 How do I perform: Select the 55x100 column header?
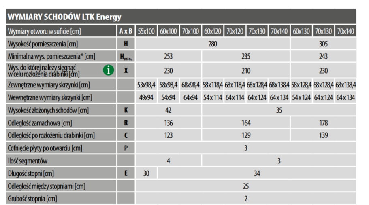(x=146, y=31)
